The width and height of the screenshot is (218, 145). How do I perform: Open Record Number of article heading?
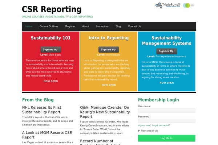point(100,142)
